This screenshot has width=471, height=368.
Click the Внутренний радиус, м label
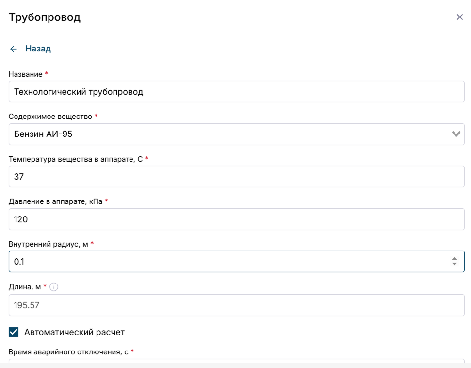(49, 244)
